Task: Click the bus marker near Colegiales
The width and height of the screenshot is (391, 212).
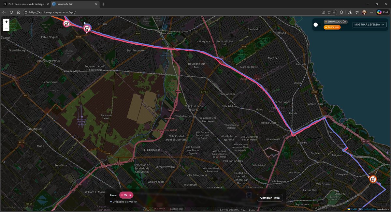Action: point(373,179)
